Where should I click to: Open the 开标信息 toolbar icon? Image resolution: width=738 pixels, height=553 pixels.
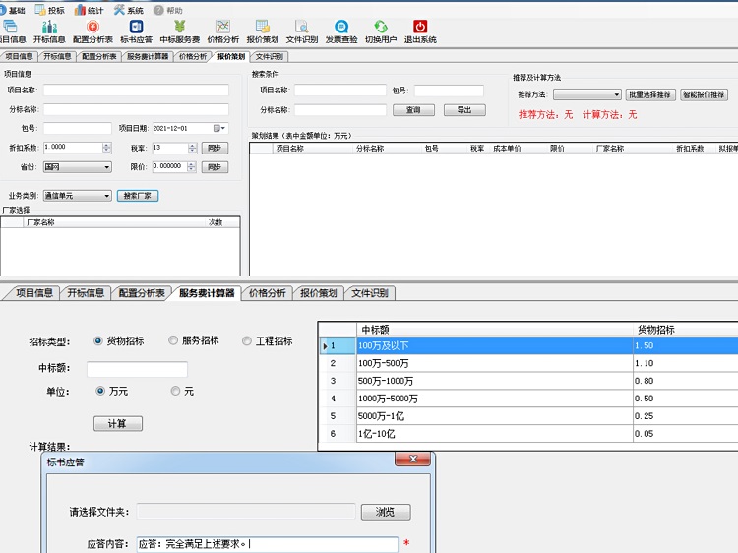[x=49, y=31]
